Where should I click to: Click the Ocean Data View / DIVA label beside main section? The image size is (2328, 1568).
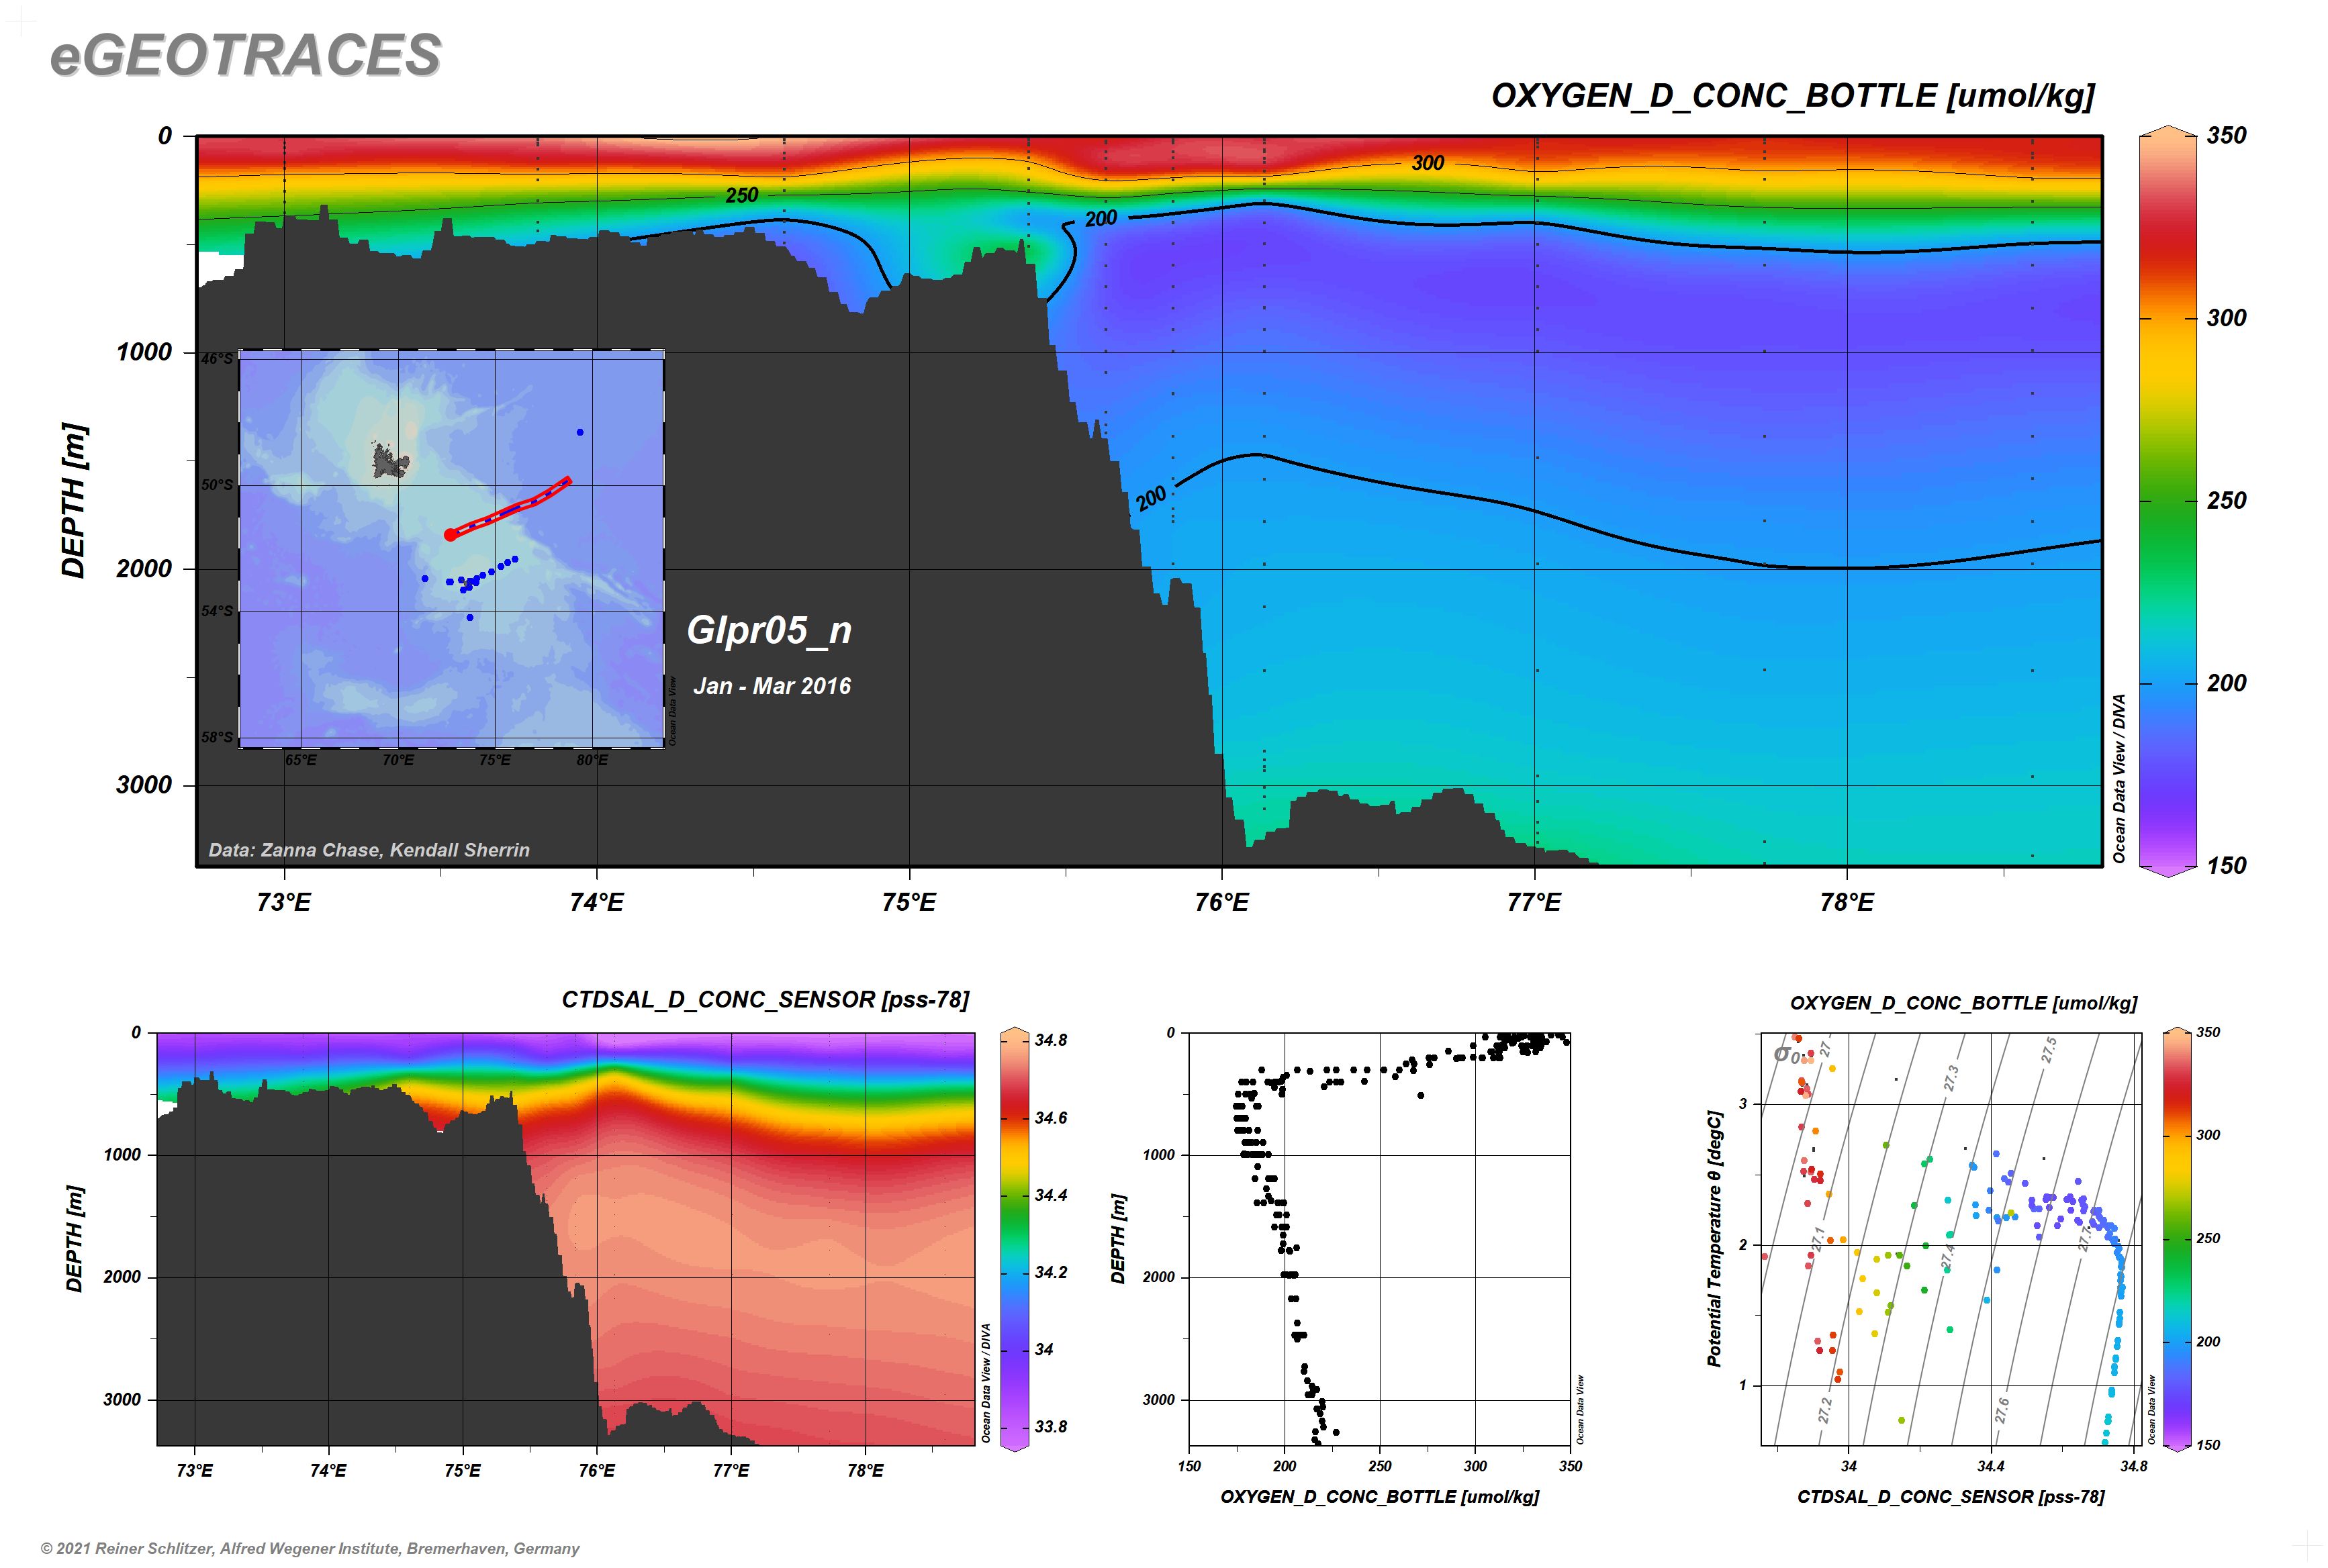(x=2119, y=779)
